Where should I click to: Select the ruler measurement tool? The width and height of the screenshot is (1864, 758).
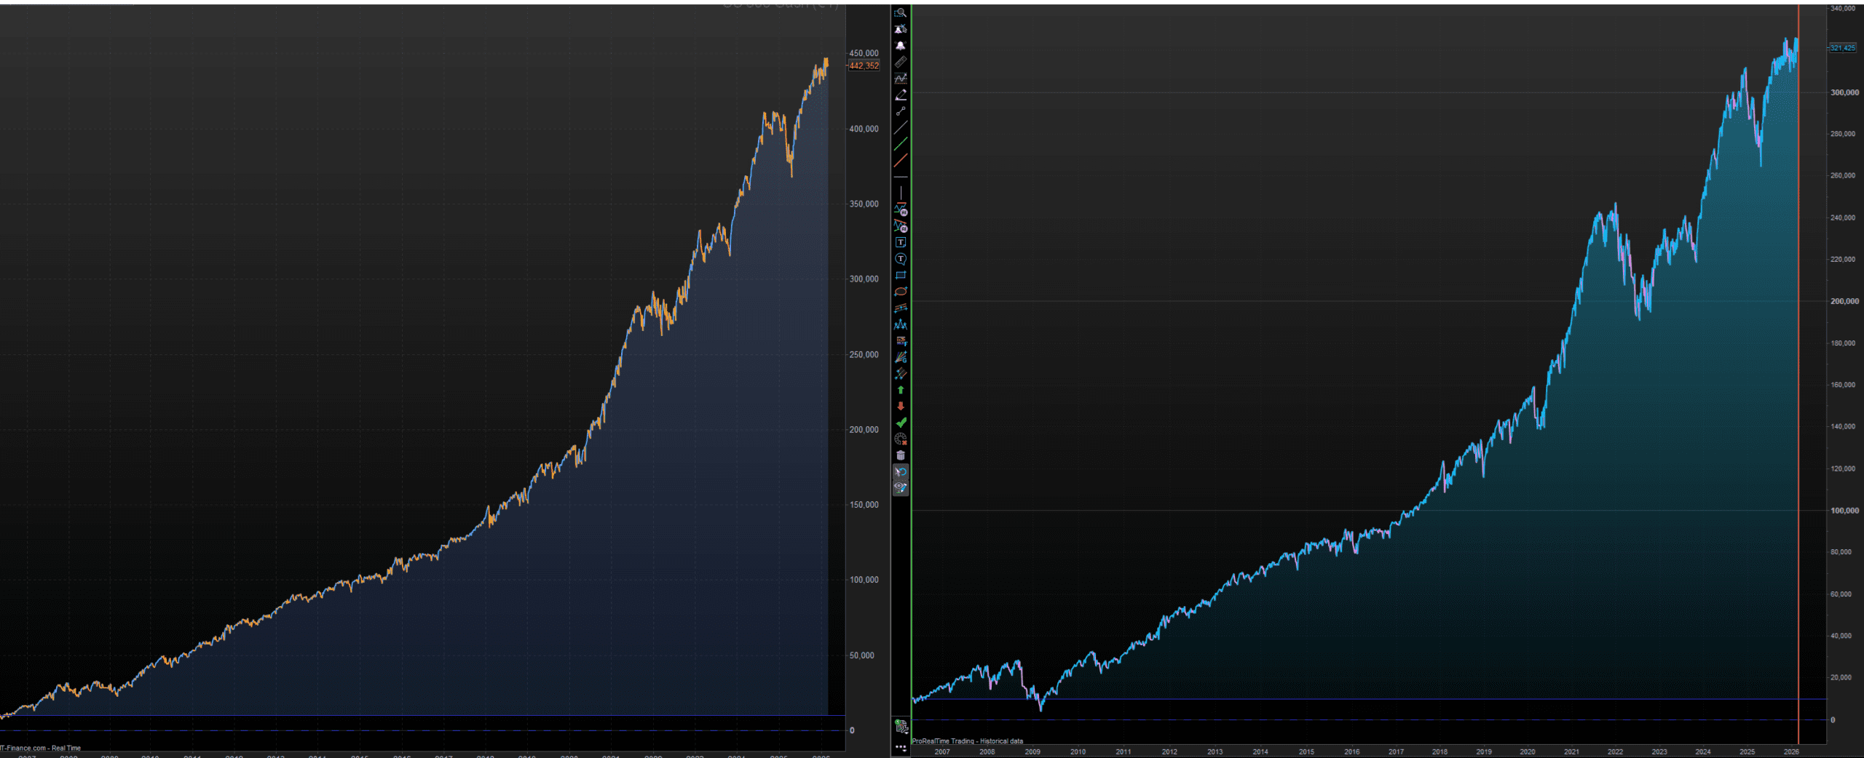click(x=901, y=62)
